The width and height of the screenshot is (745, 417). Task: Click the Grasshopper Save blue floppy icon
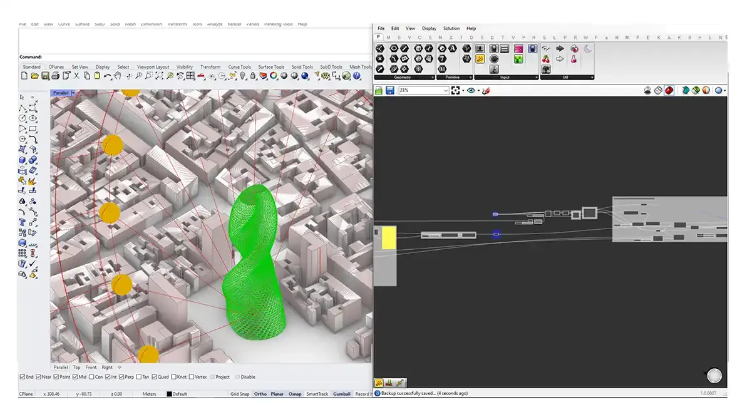pos(390,90)
